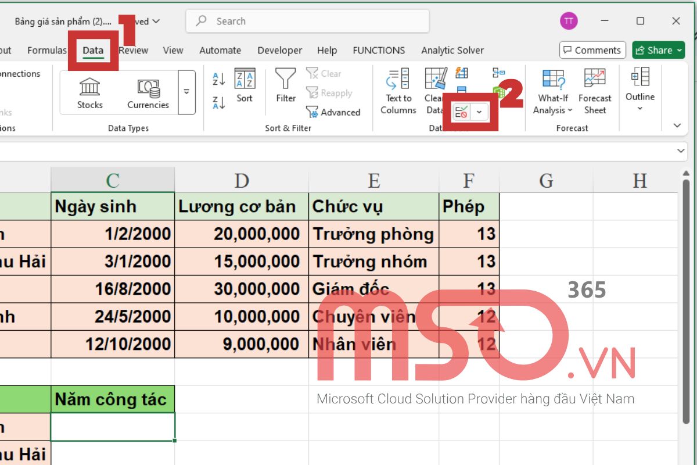Switch to the Review tab
The width and height of the screenshot is (697, 465).
134,50
